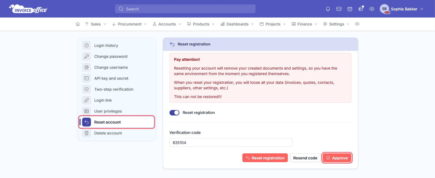Open the Procurement menu
Screen dimensions: 435x178
130,24
